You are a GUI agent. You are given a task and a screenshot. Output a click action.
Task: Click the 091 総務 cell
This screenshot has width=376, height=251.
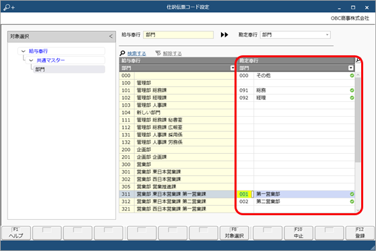coord(296,90)
